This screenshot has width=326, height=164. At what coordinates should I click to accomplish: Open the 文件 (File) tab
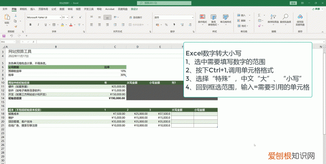[x=5, y=9]
